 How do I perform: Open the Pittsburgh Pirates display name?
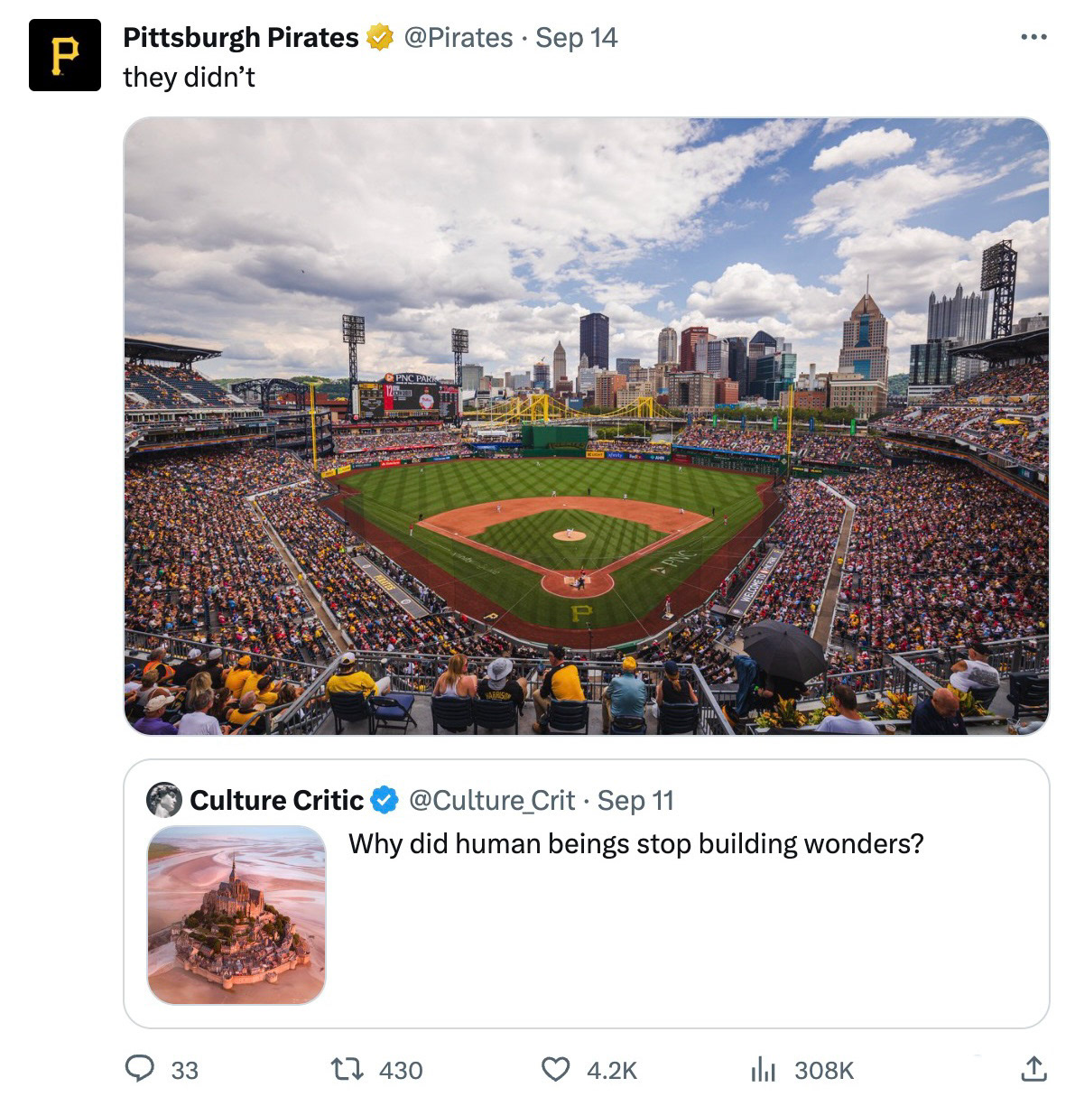[240, 38]
